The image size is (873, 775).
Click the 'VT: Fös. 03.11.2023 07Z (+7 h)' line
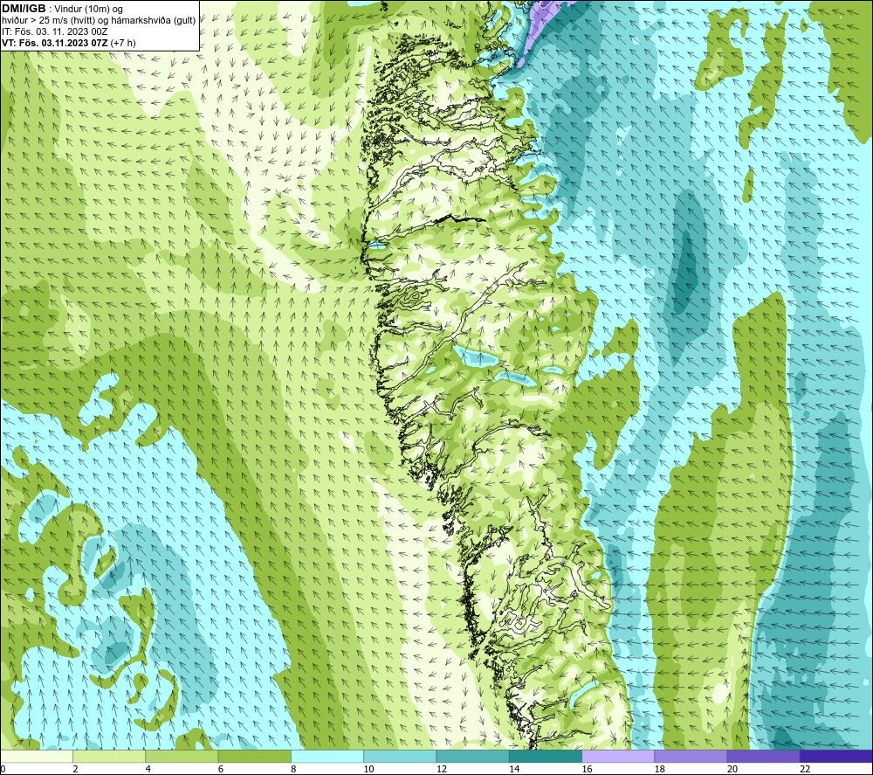point(68,42)
